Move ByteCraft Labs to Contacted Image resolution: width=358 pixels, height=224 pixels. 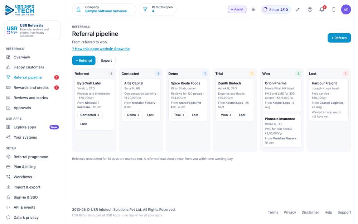90,115
